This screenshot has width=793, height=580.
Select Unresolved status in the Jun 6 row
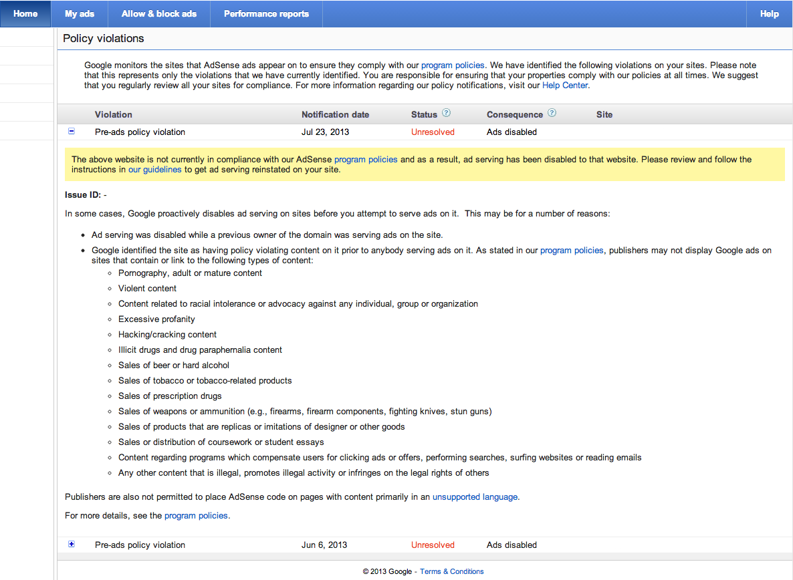[x=433, y=545]
